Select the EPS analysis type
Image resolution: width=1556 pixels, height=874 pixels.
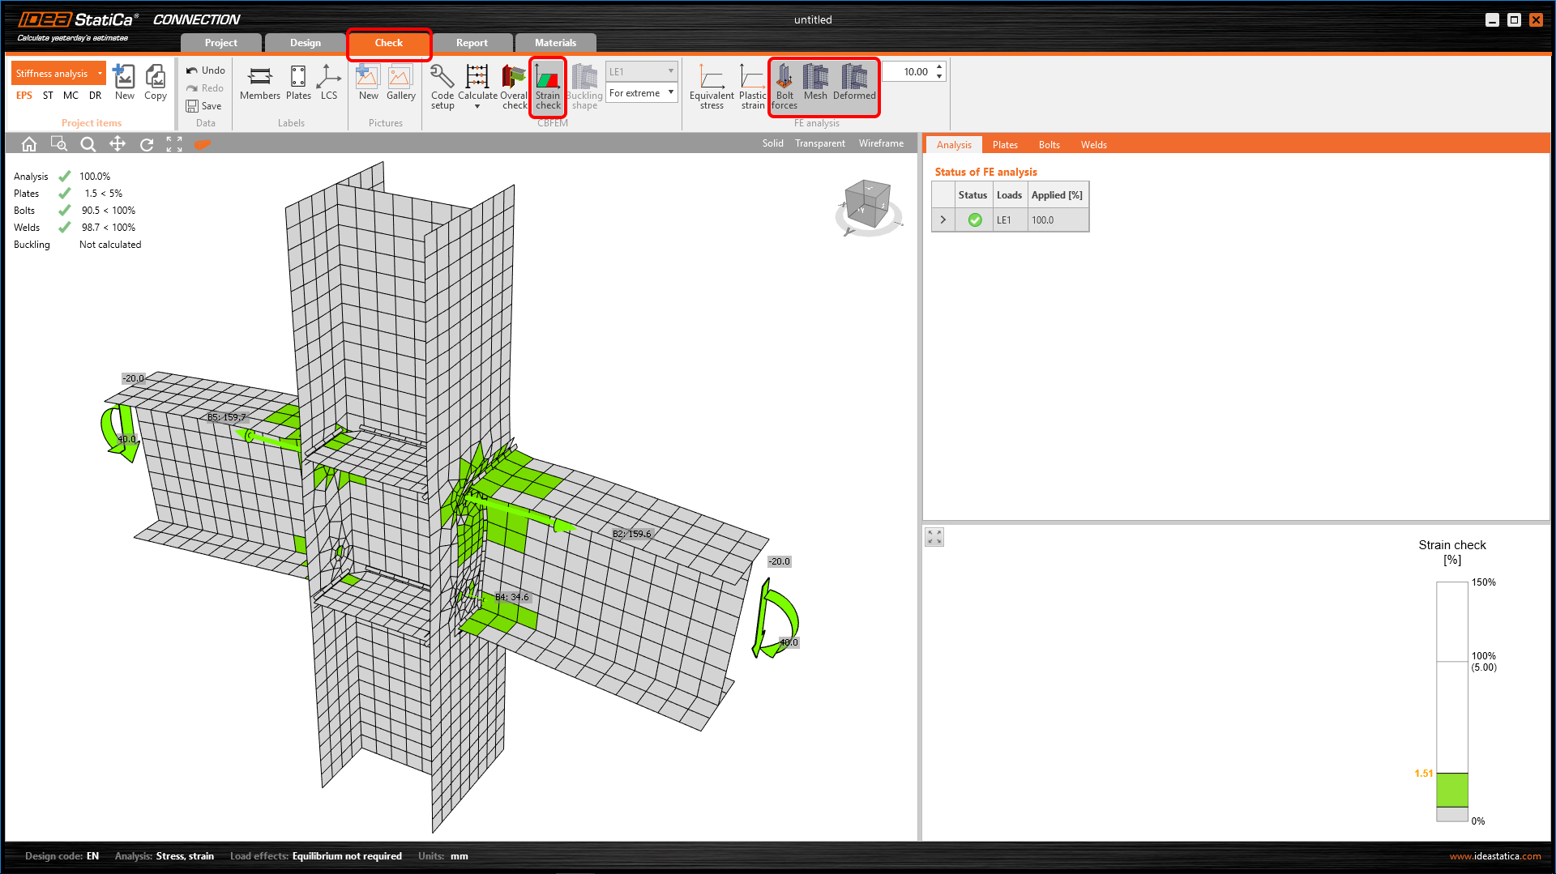pos(24,96)
